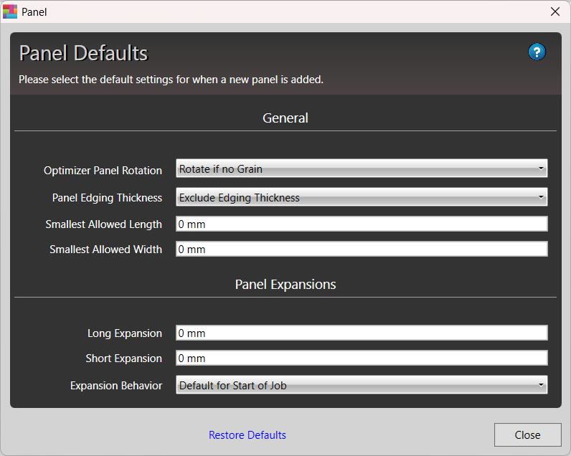Click the Restore Defaults link
Viewport: 571px width, 456px height.
[x=247, y=435]
